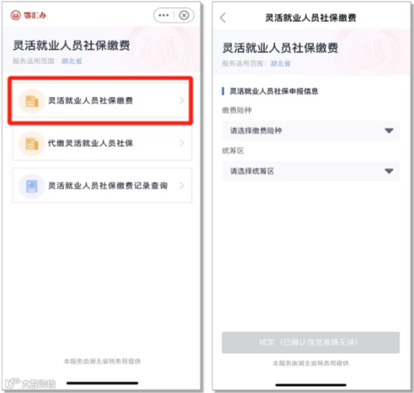Open 代缴灵活就业人员社保 menu entry
Screen dimensions: 414x393
pos(102,143)
